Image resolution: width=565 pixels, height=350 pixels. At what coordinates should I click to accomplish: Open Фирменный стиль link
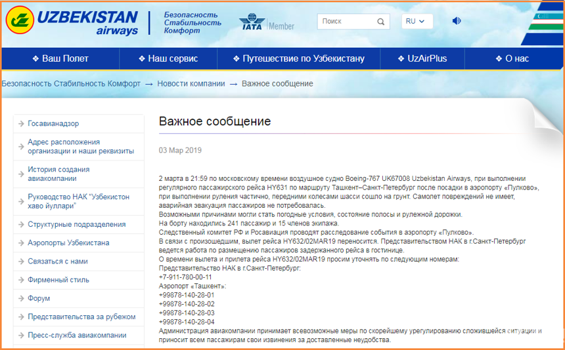[58, 280]
